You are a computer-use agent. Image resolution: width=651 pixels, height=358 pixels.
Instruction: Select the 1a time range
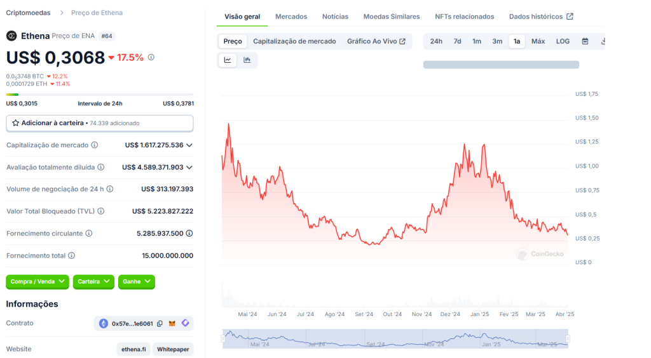coord(516,41)
